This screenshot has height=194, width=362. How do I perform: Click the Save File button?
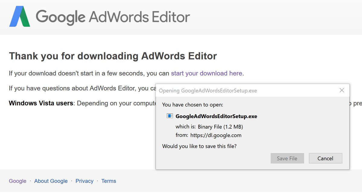[287, 158]
